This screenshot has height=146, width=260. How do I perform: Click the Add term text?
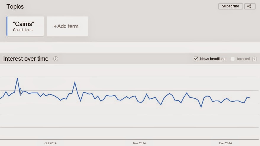68,26
